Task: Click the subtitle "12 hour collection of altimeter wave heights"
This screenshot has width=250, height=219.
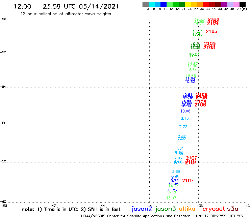Action: pyautogui.click(x=66, y=14)
